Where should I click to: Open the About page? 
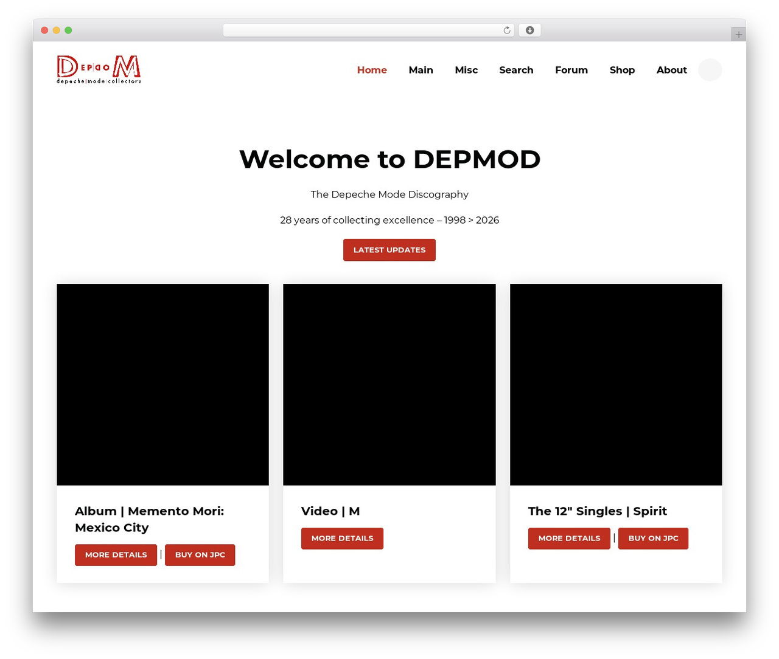pos(671,70)
